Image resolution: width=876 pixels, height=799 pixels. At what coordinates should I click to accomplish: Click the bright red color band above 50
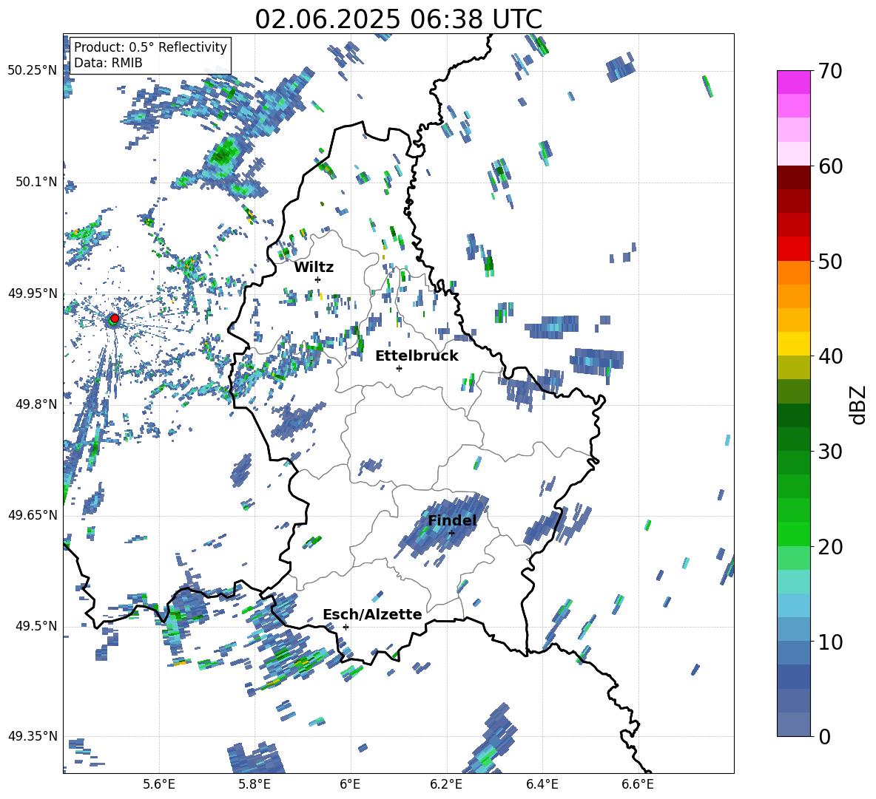coord(793,249)
